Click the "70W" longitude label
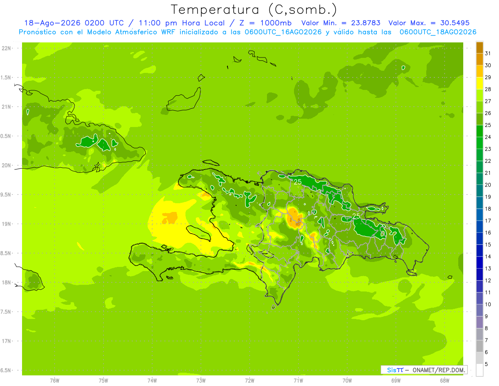 click(x=347, y=381)
